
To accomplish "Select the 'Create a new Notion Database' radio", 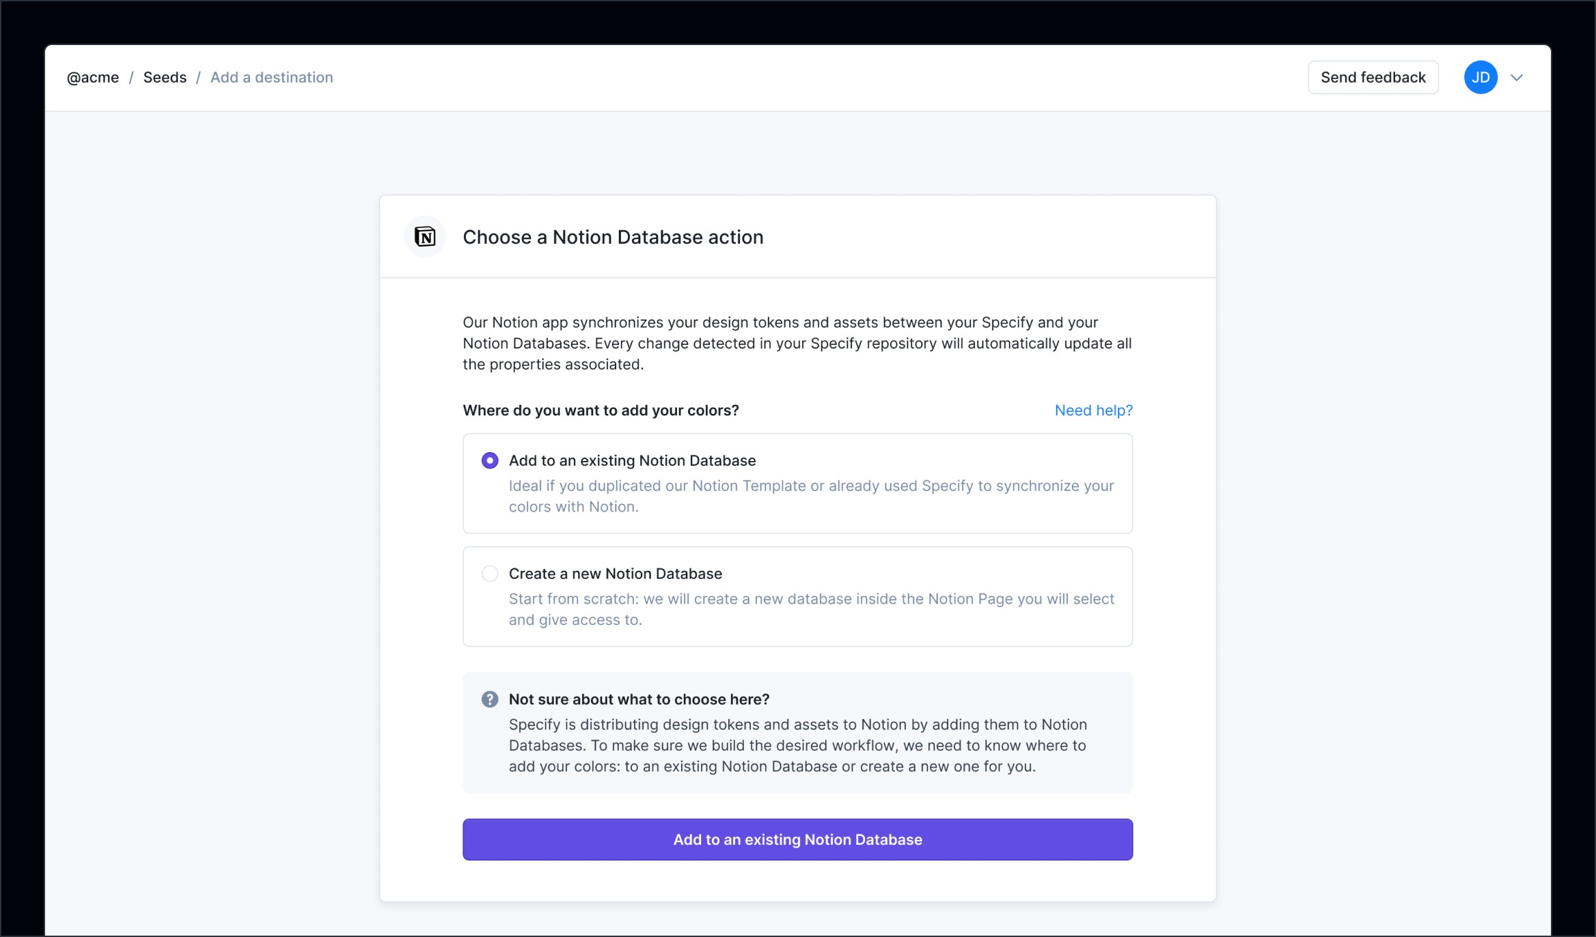I will (x=489, y=574).
